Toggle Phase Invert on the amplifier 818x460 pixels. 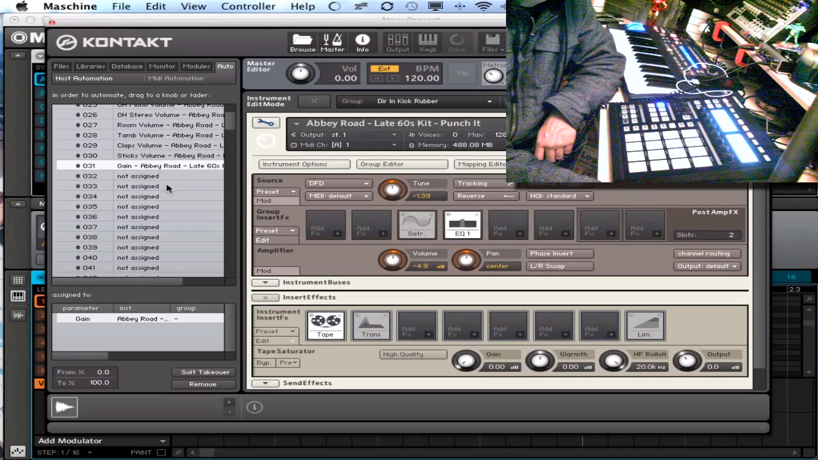click(x=560, y=253)
